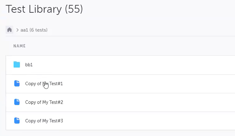Click the blue bb1 folder icon
235x136 pixels.
click(x=17, y=65)
